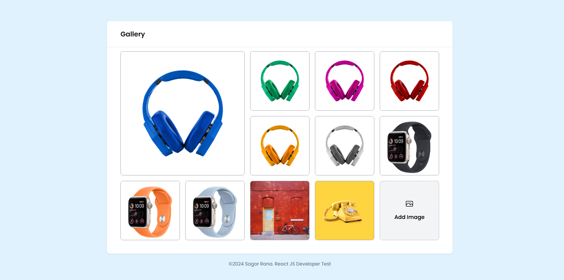Viewport: 564px width, 280px height.
Task: Choose the magenta headphones thumbnail
Action: pos(345,81)
